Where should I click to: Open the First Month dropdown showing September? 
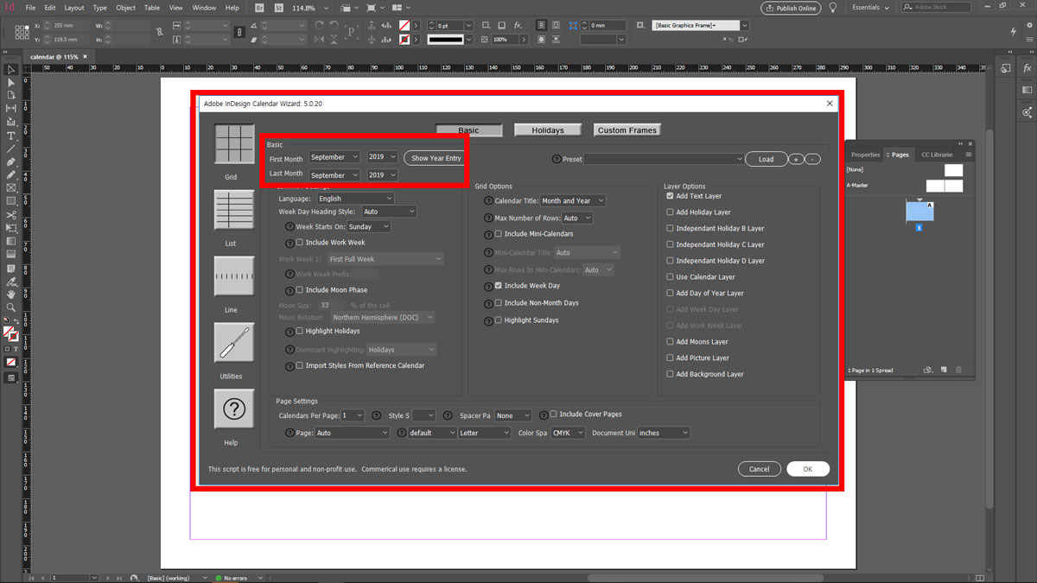click(334, 157)
